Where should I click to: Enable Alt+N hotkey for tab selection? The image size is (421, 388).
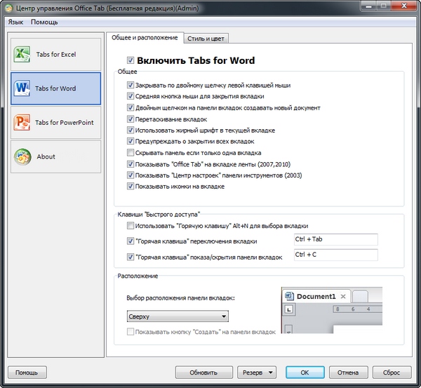(x=131, y=226)
